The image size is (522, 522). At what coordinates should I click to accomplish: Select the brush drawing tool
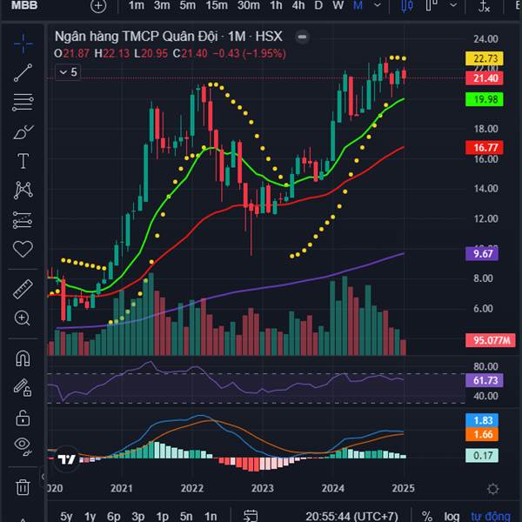pos(23,132)
